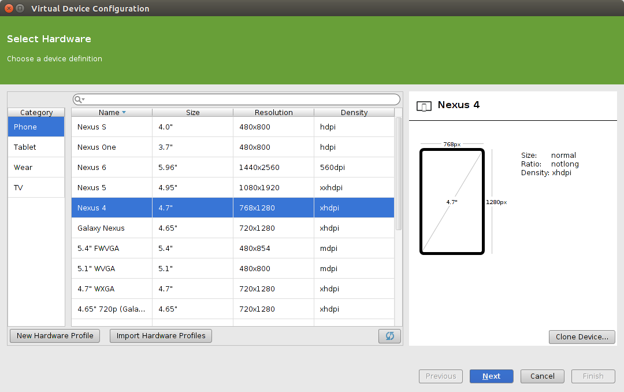
Task: Click the Size column header
Action: tap(192, 112)
